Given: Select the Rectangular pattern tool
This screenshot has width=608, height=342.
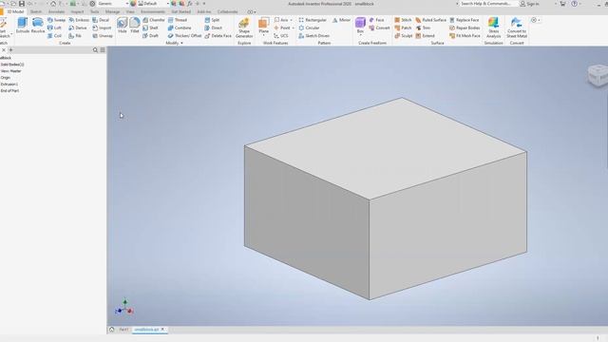Looking at the screenshot, I should (313, 20).
